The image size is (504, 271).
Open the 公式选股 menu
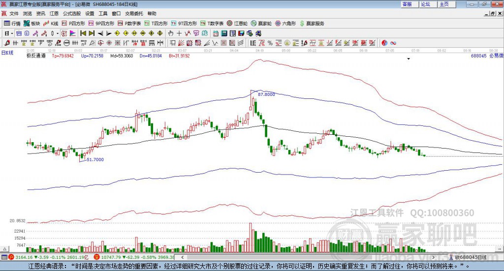point(72,13)
